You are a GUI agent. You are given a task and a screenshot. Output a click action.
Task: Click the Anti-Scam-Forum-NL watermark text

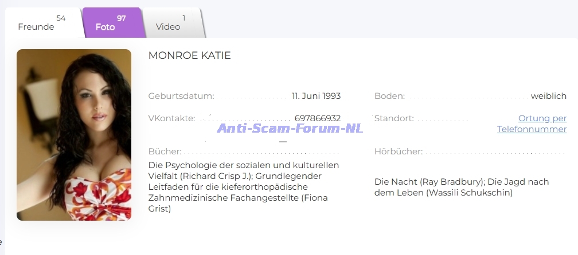(x=290, y=128)
